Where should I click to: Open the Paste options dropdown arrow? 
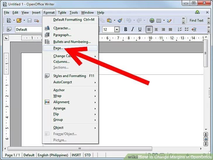(114, 21)
